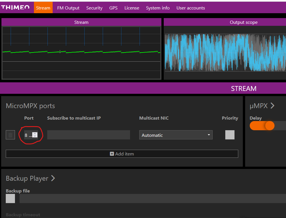Viewport: 286px width, 218px height.
Task: Select the License tab
Action: pos(132,8)
